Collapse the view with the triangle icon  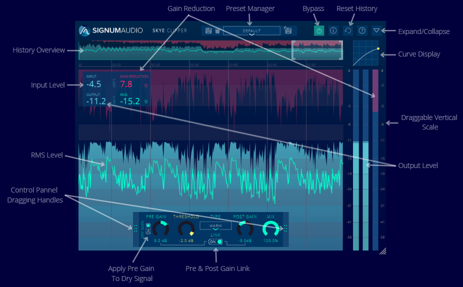(x=376, y=30)
